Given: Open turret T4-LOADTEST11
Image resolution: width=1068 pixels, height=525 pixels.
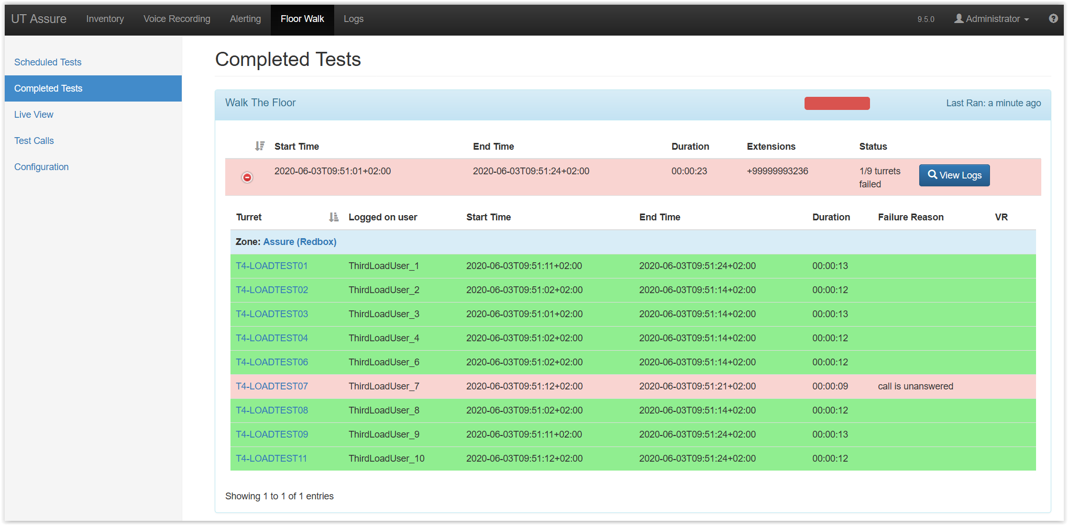Looking at the screenshot, I should click(x=271, y=459).
